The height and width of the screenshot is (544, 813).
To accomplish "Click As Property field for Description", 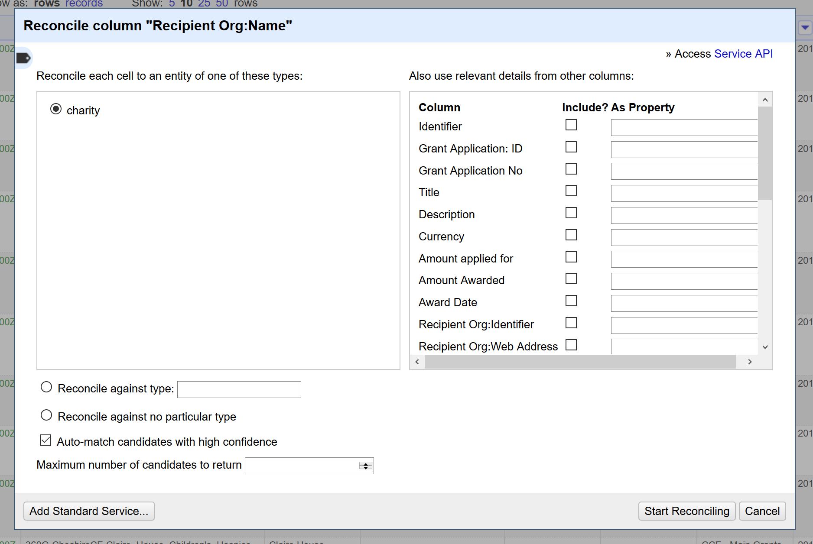I will tap(684, 216).
